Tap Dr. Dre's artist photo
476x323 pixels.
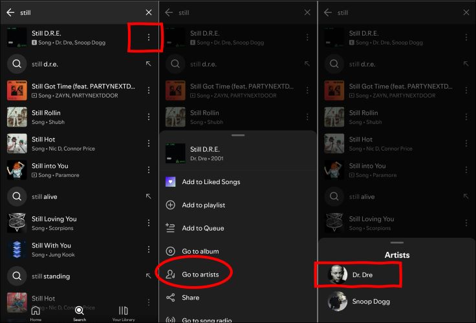coord(337,275)
